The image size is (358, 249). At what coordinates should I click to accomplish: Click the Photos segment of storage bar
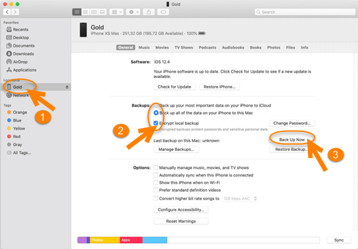coord(105,240)
